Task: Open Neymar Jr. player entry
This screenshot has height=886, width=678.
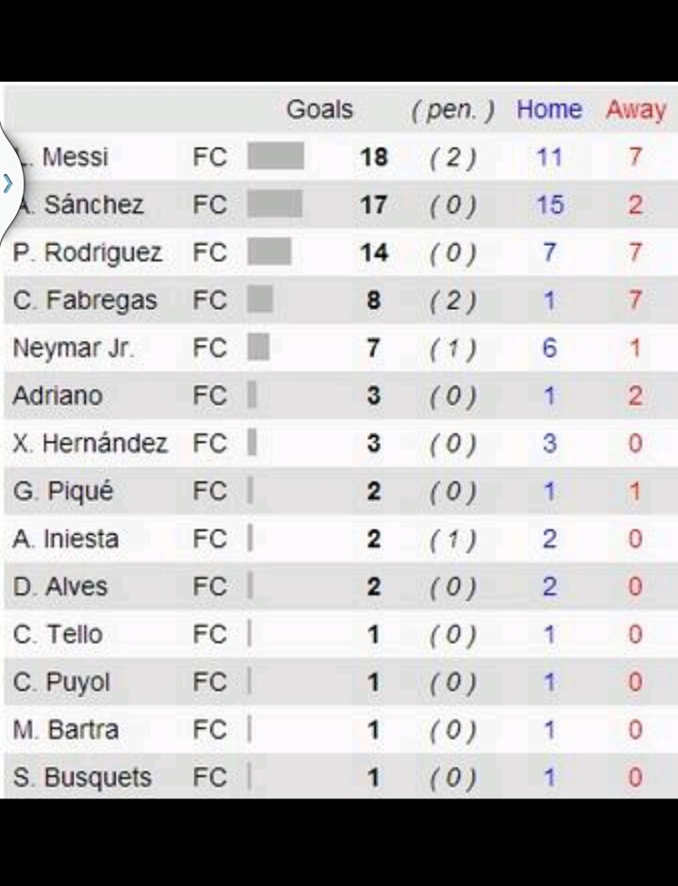Action: tap(73, 348)
